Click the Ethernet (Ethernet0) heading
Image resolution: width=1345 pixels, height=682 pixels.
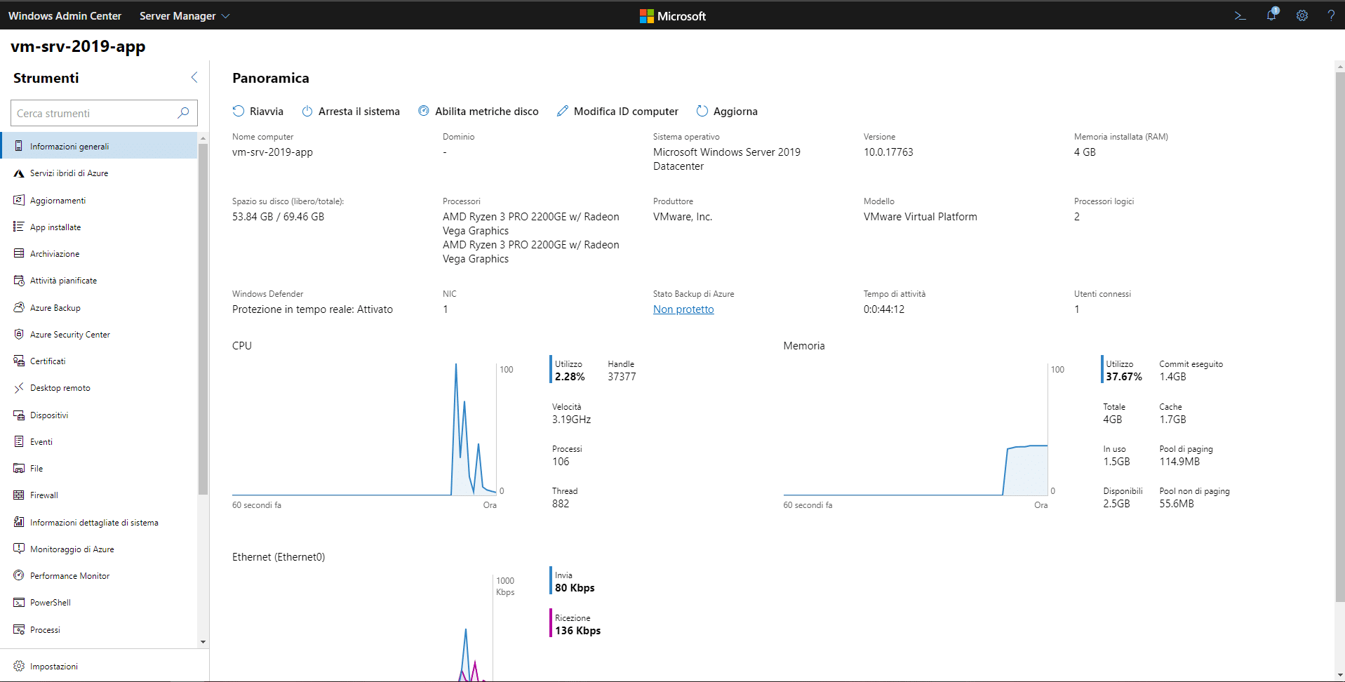279,557
